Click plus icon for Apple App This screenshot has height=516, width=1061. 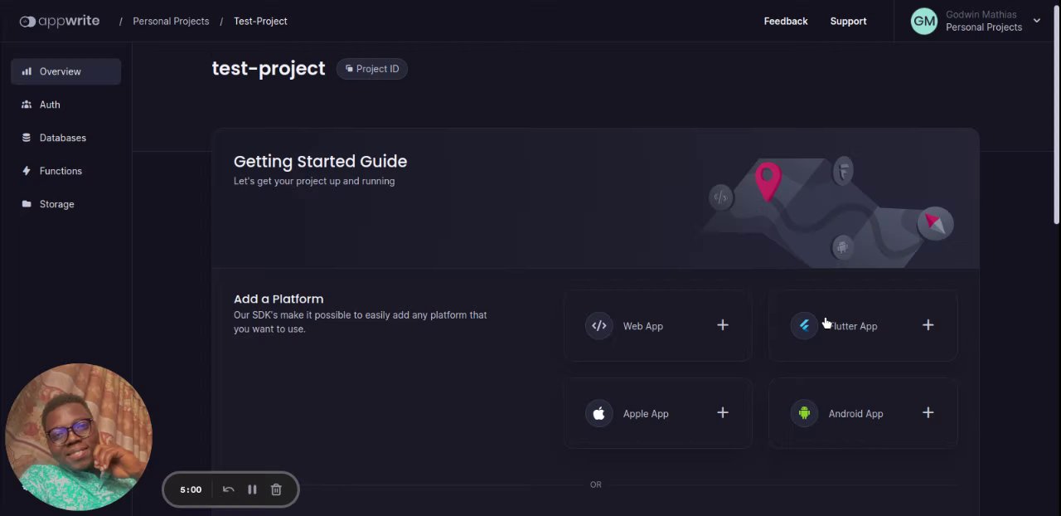(723, 412)
